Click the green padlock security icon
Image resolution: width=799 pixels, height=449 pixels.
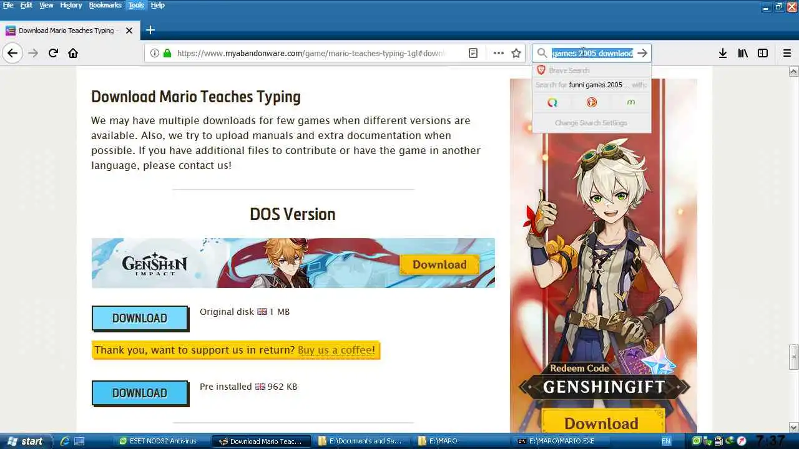tap(167, 53)
